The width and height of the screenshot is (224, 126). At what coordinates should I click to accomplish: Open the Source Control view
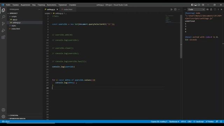pyautogui.click(x=3, y=23)
